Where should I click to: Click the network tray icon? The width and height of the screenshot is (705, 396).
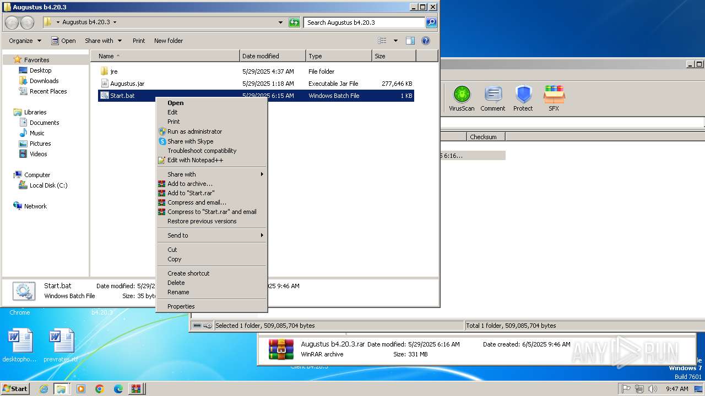(639, 389)
